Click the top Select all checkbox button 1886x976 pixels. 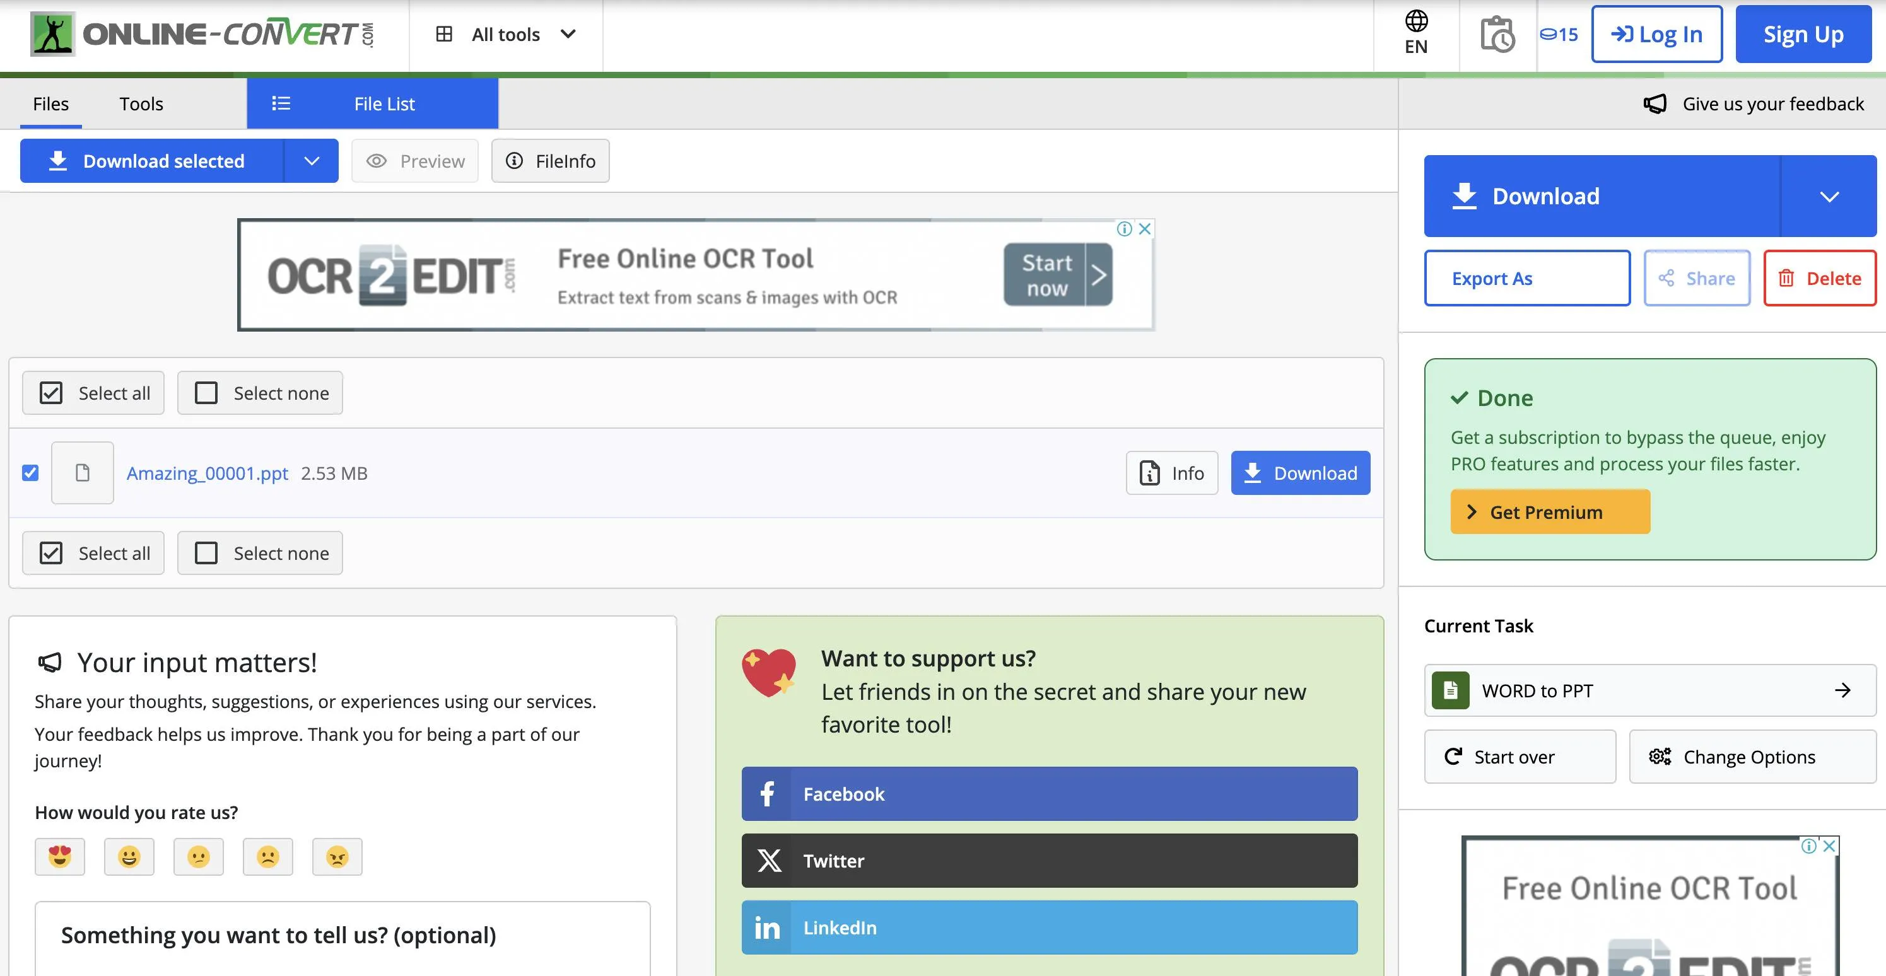(93, 393)
